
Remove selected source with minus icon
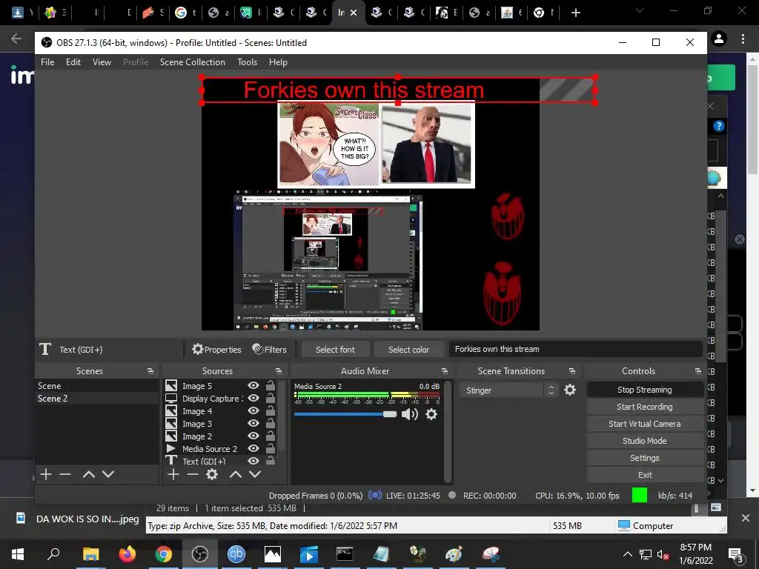[x=193, y=474]
